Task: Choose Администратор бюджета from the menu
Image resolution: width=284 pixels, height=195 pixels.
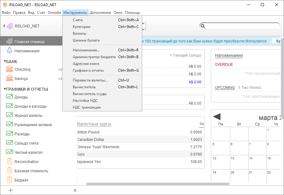Action: [x=102, y=57]
